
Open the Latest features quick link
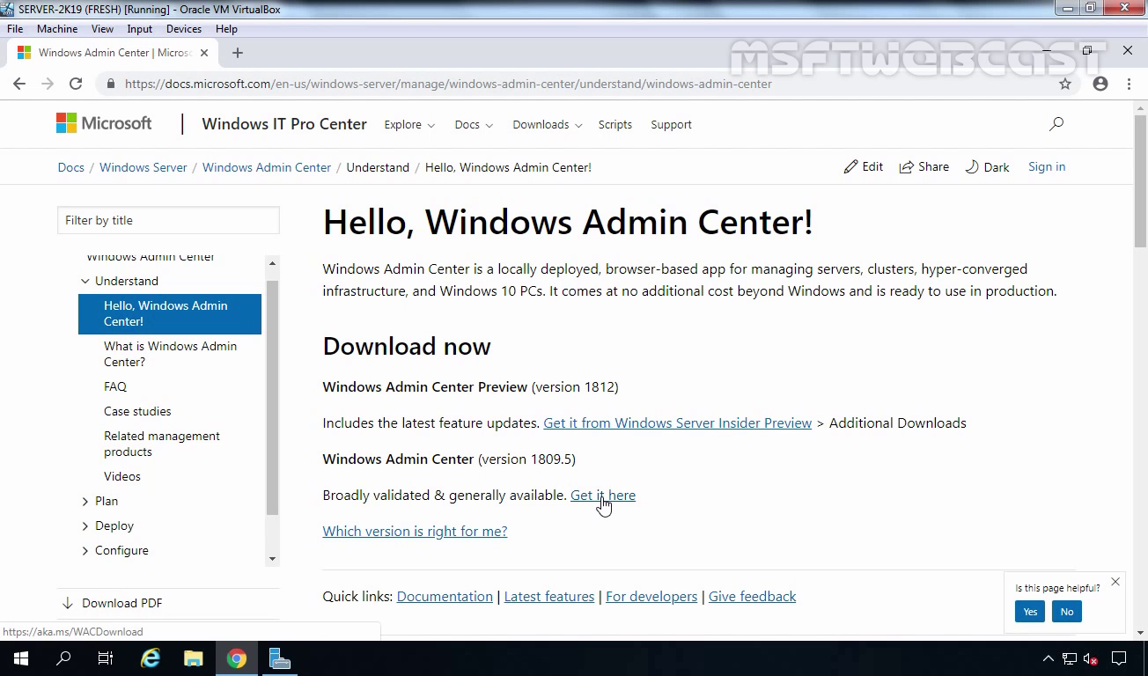[x=549, y=597]
